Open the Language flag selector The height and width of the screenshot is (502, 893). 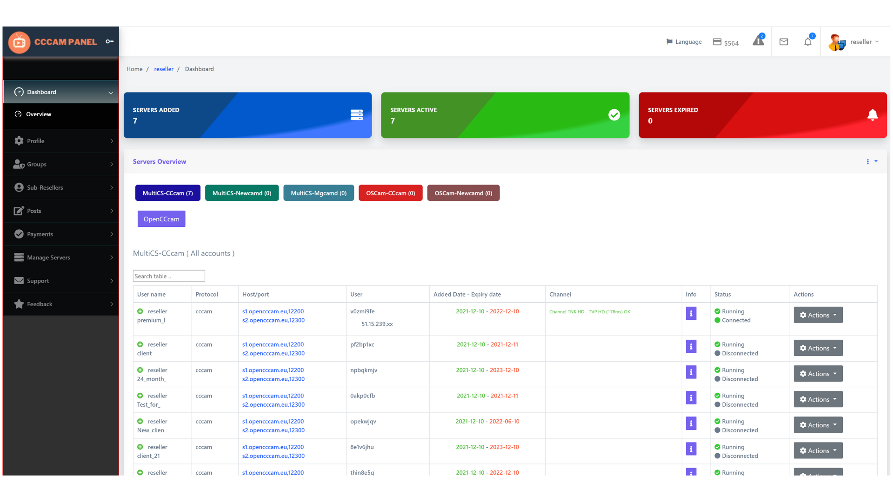[x=684, y=42]
